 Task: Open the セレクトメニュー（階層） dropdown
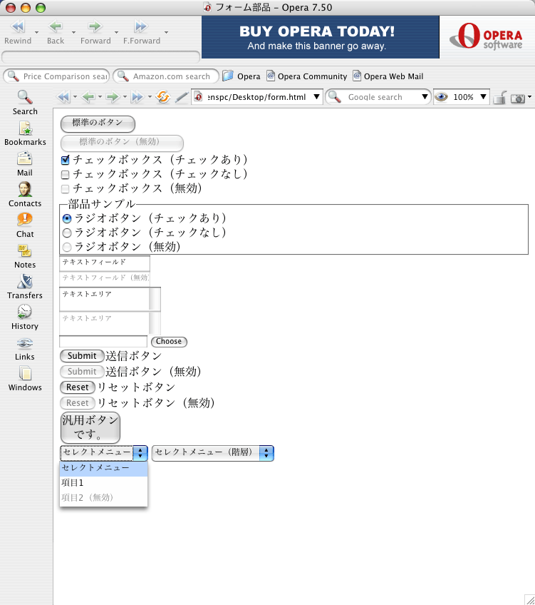click(x=212, y=453)
